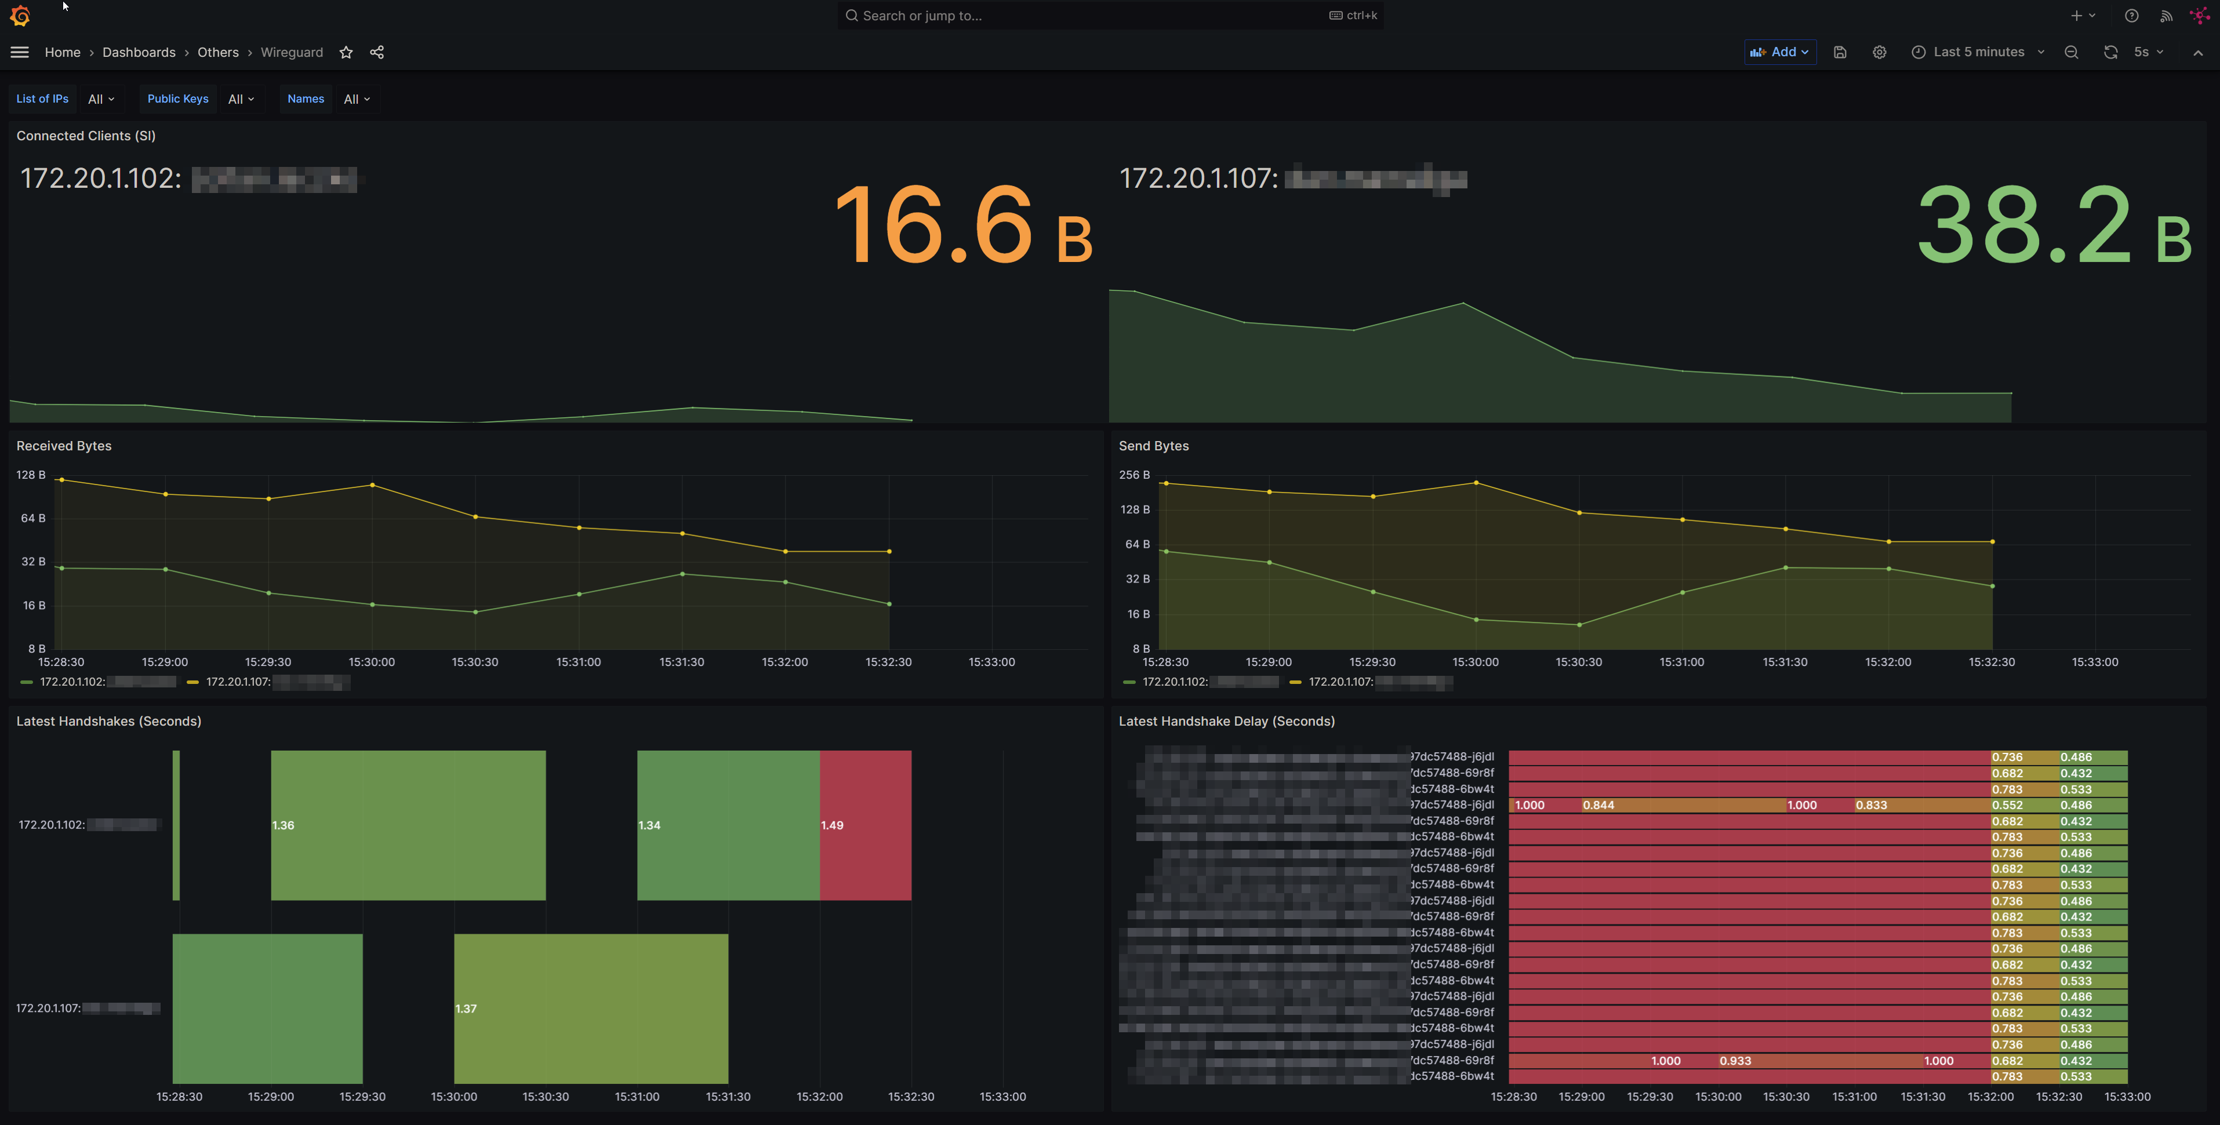The image size is (2220, 1125).
Task: Expand the Public Keys All dropdown
Action: (x=241, y=99)
